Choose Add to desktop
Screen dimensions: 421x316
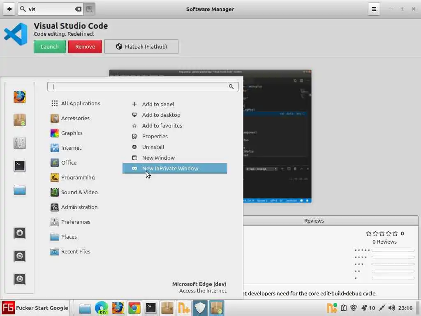click(175, 115)
